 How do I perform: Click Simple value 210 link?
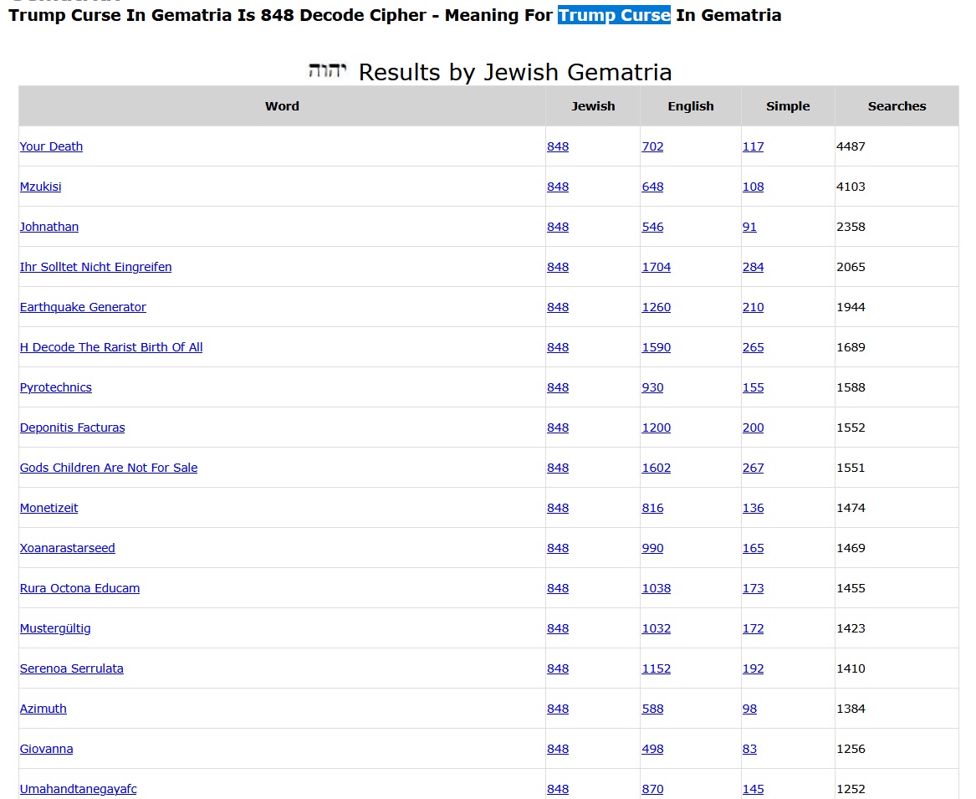pos(754,307)
